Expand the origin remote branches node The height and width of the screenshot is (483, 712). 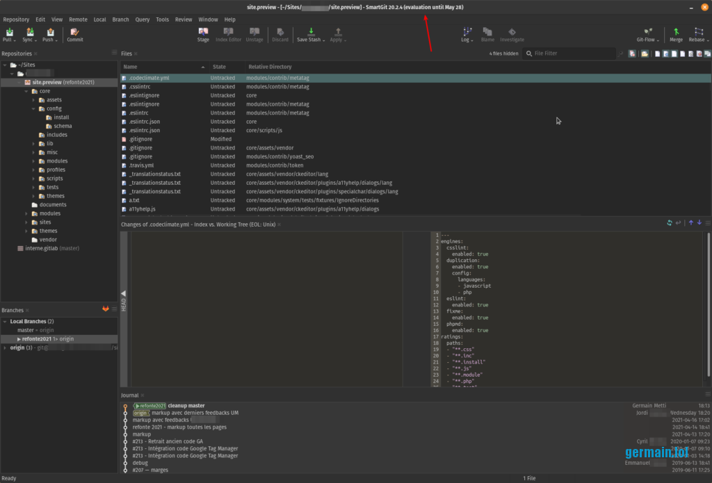5,347
